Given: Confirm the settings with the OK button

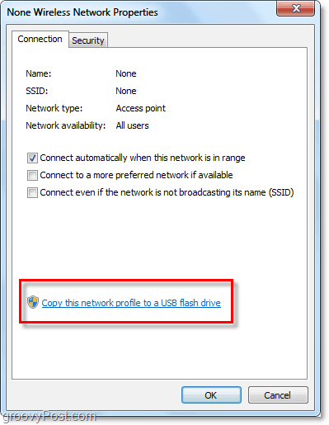Looking at the screenshot, I should [211, 395].
